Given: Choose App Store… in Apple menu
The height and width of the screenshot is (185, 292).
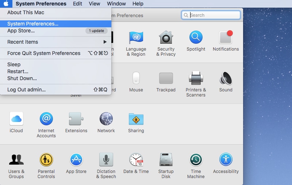Looking at the screenshot, I should tap(56, 31).
